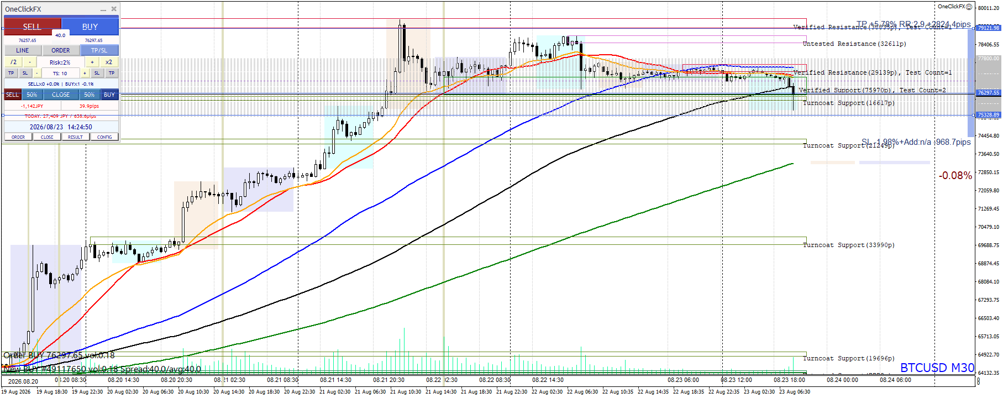Click the spread value 40.0 box
This screenshot has width=1003, height=398.
tap(61, 35)
